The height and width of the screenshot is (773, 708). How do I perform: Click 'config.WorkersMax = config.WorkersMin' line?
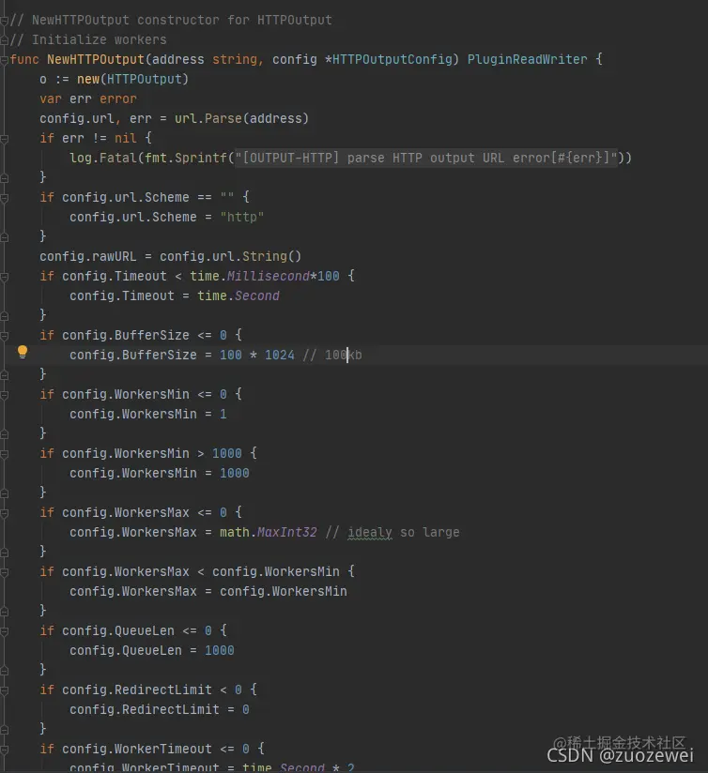tap(208, 592)
